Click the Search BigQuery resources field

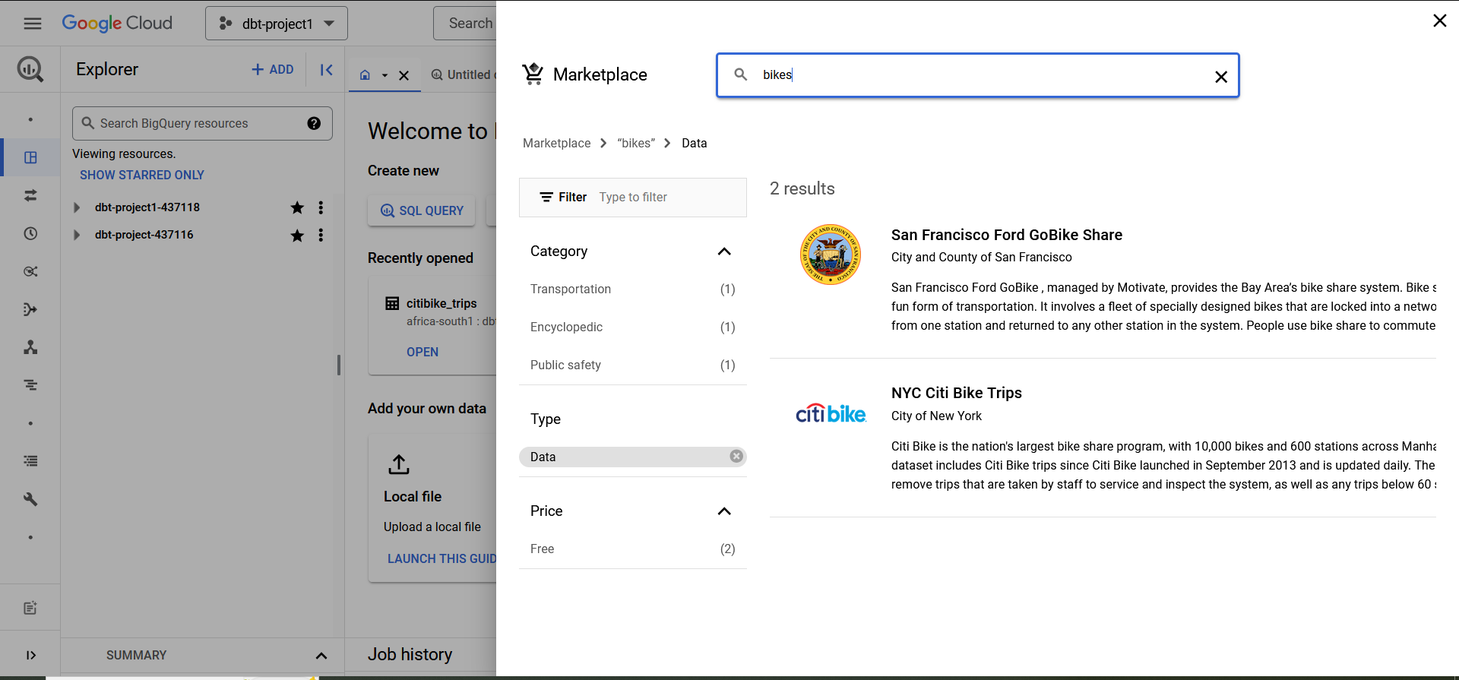click(x=202, y=123)
